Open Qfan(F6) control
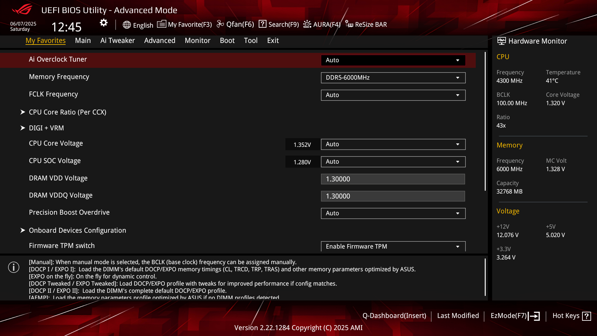 [x=240, y=24]
